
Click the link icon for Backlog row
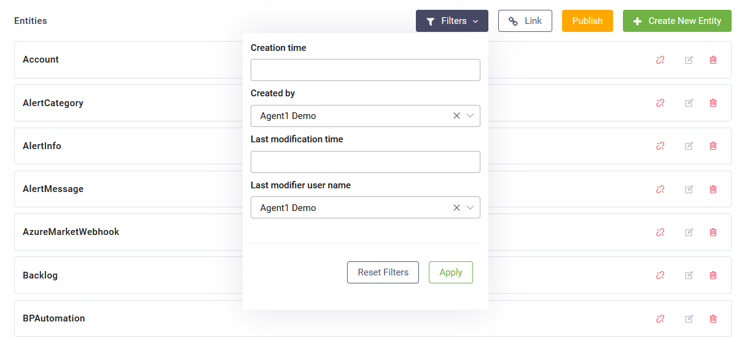click(660, 275)
